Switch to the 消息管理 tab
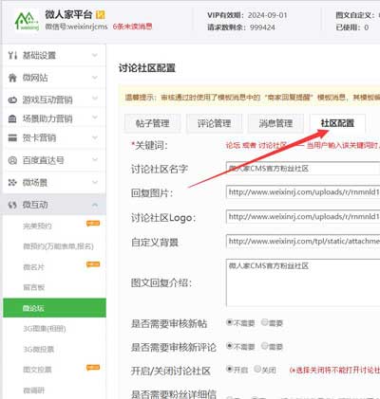The width and height of the screenshot is (380, 399). (275, 123)
